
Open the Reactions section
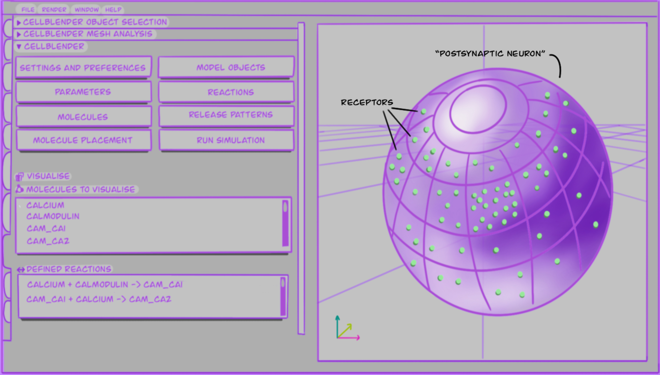226,92
